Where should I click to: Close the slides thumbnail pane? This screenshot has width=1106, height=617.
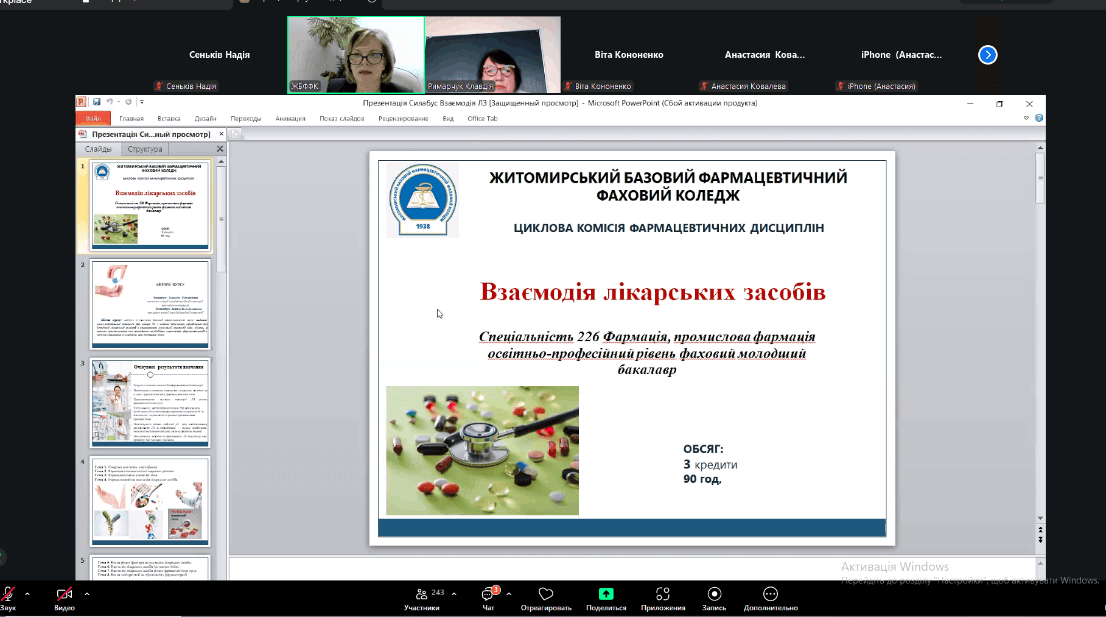220,149
